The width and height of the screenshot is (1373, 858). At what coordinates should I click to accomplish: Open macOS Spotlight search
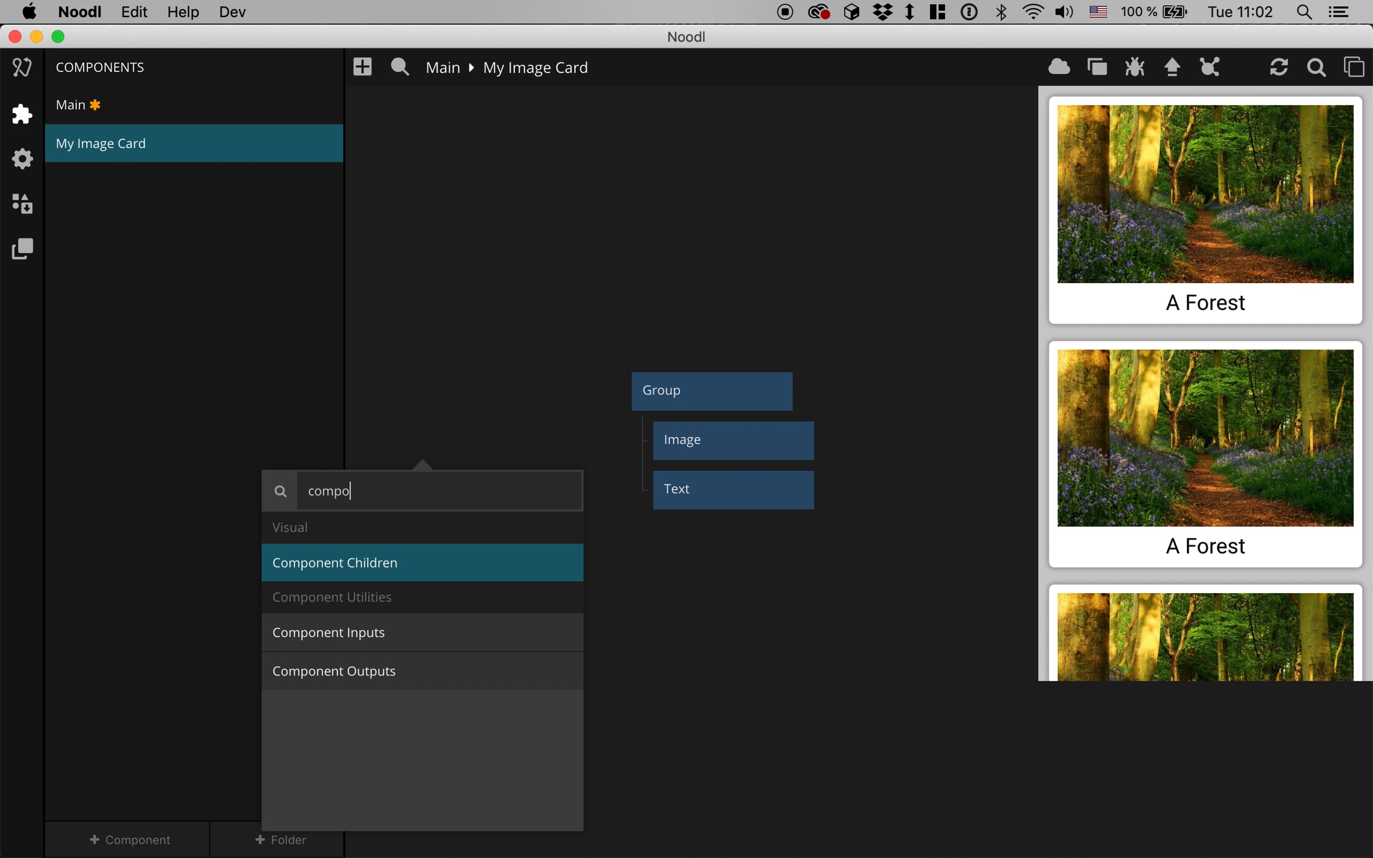pyautogui.click(x=1304, y=11)
